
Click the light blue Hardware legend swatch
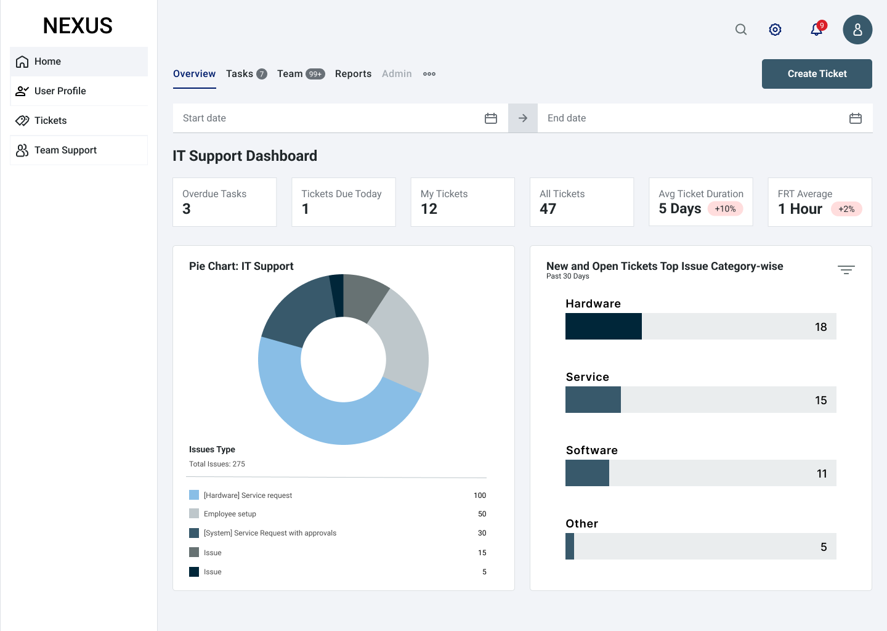[x=194, y=495]
